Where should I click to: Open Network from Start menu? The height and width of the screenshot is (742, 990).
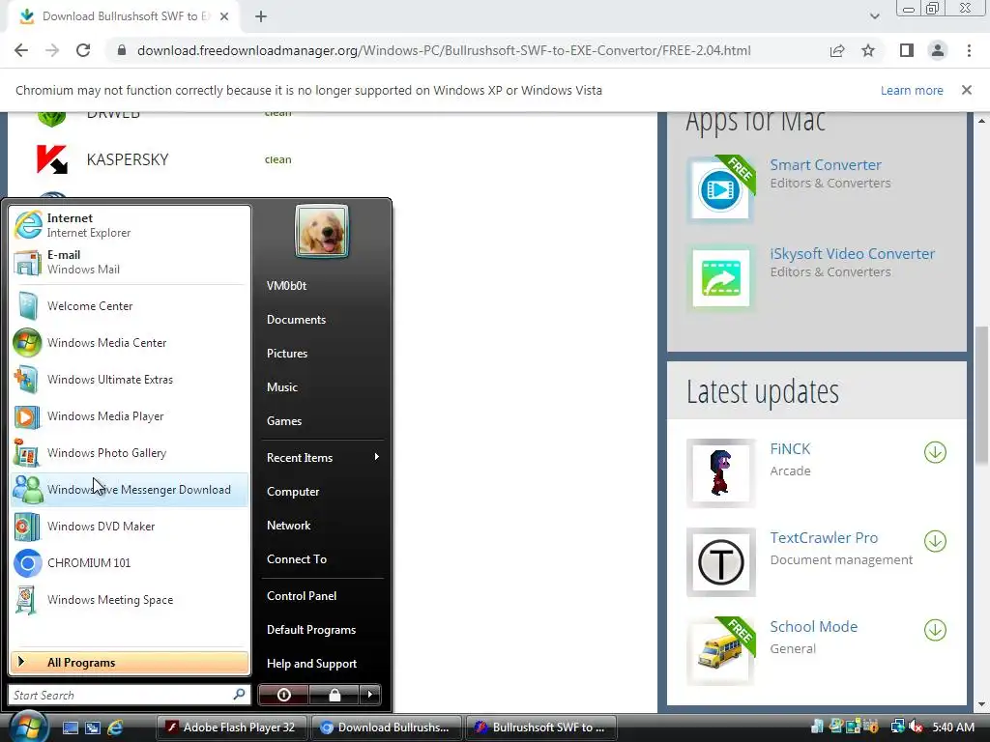pyautogui.click(x=322, y=526)
